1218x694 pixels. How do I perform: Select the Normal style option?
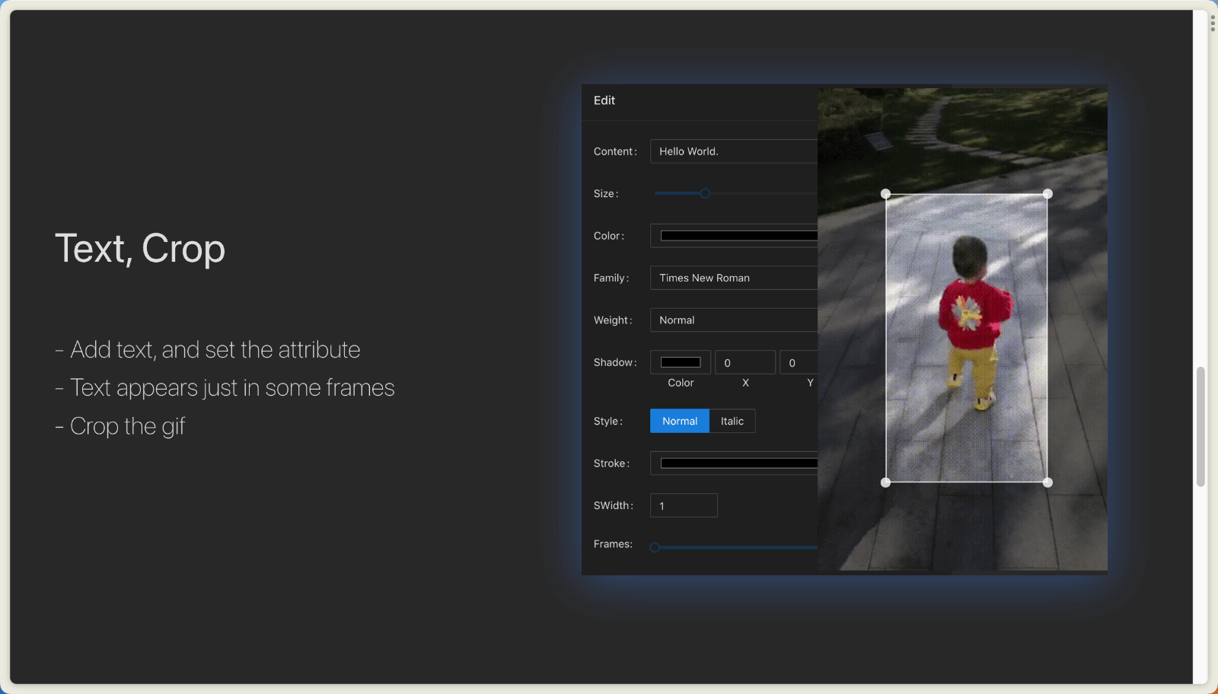(679, 421)
